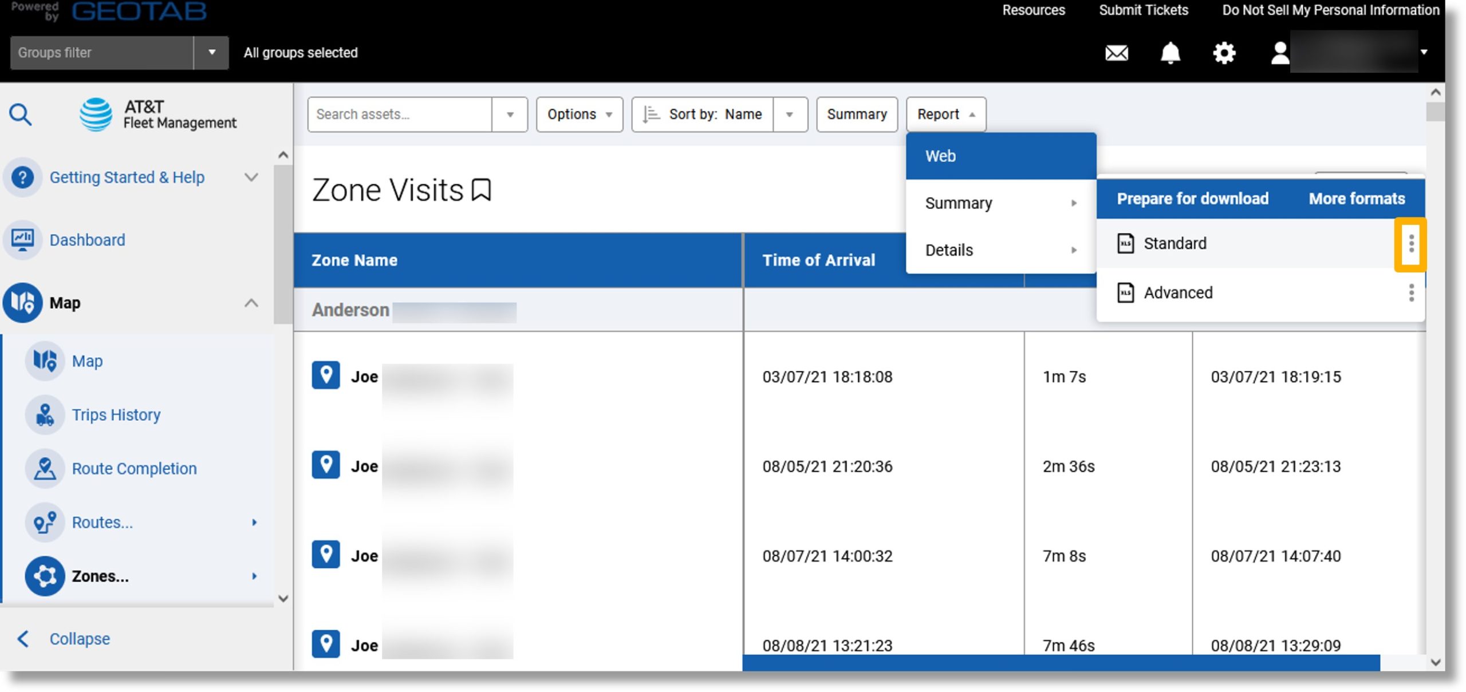Open the settings gear icon

(x=1224, y=53)
